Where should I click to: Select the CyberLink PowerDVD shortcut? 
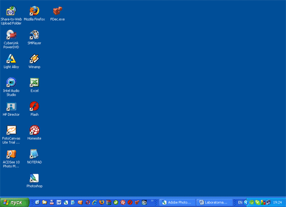[11, 39]
